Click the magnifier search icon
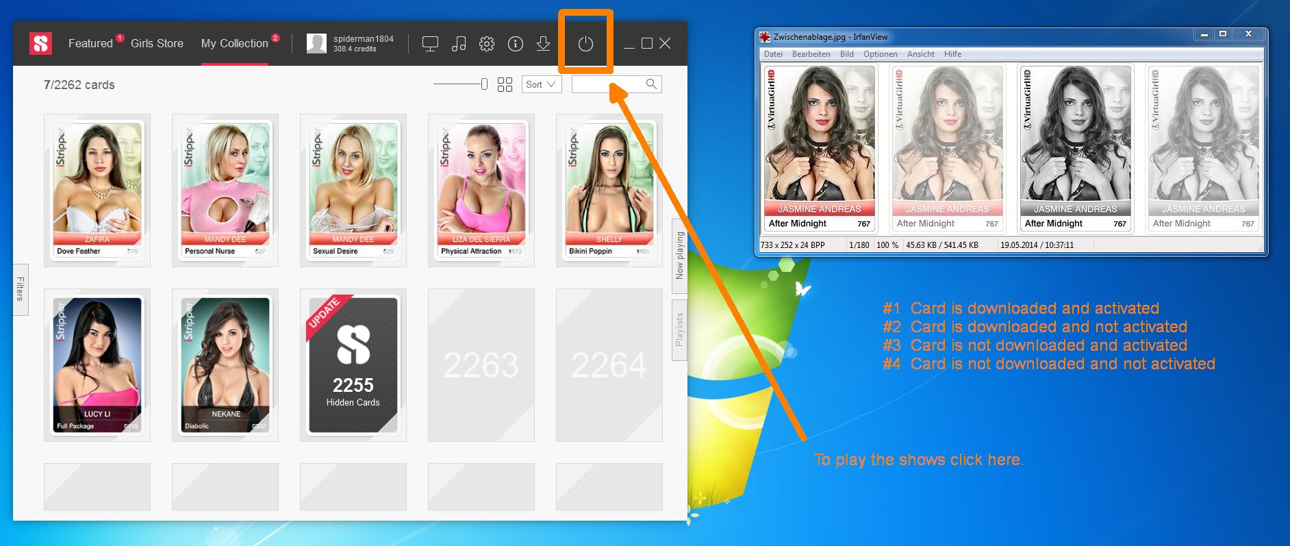Screen dimensions: 1290x546 point(651,84)
